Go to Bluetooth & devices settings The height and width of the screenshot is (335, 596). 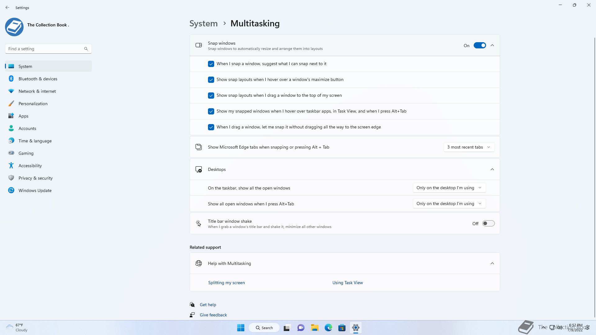pyautogui.click(x=48, y=79)
